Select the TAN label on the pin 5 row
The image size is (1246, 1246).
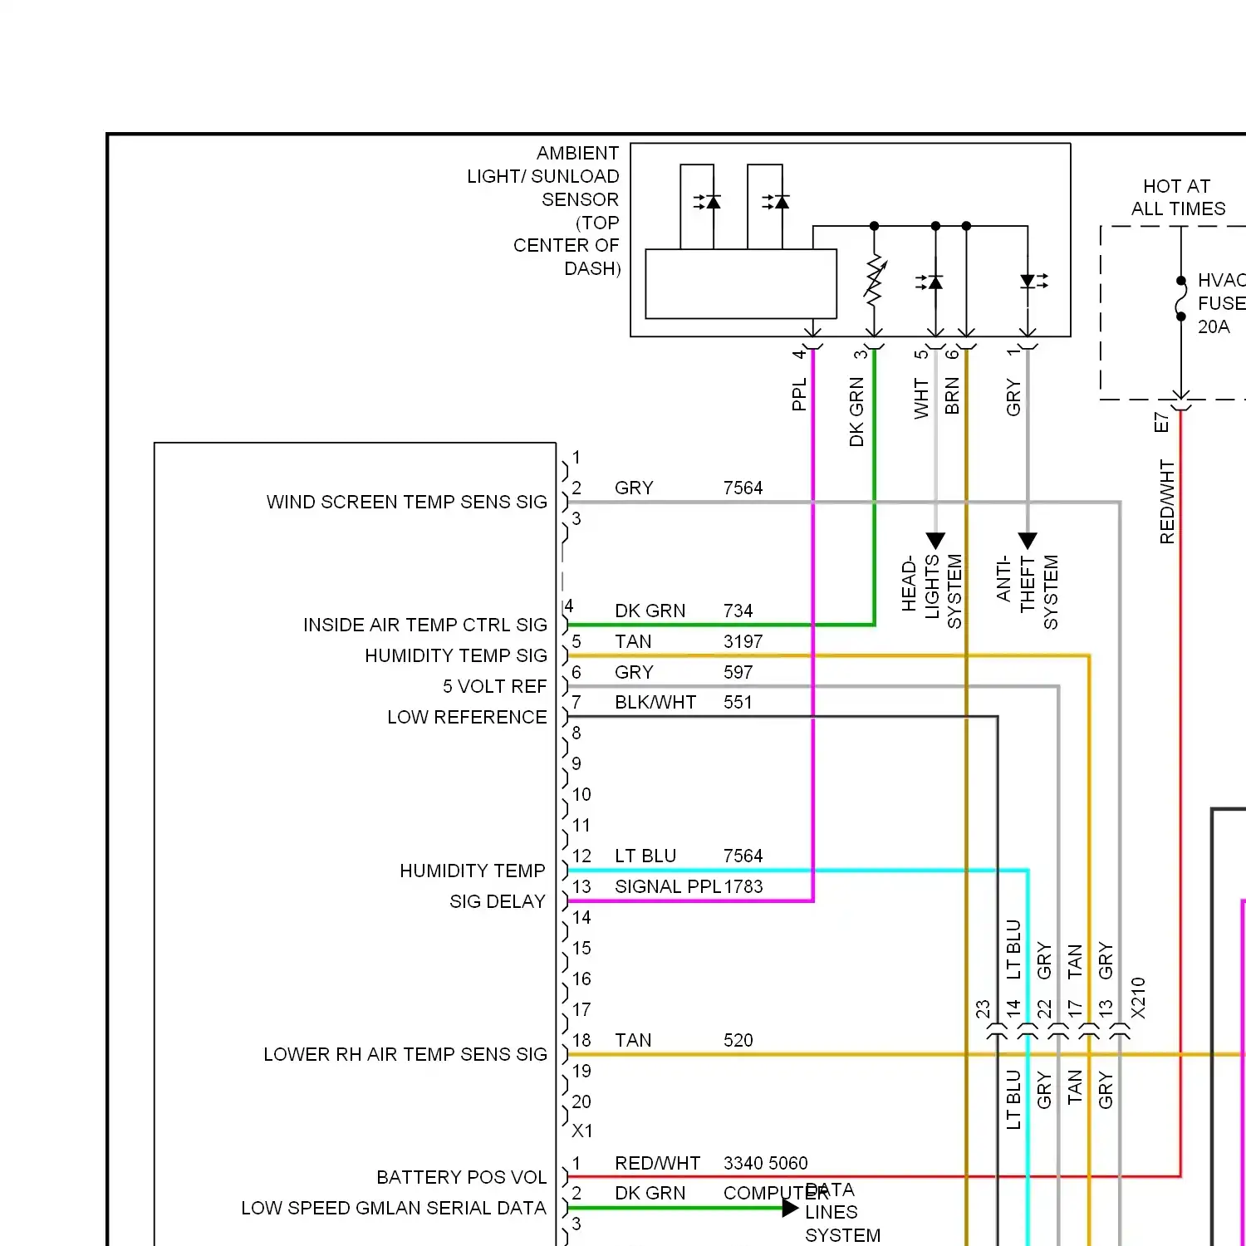tap(633, 641)
